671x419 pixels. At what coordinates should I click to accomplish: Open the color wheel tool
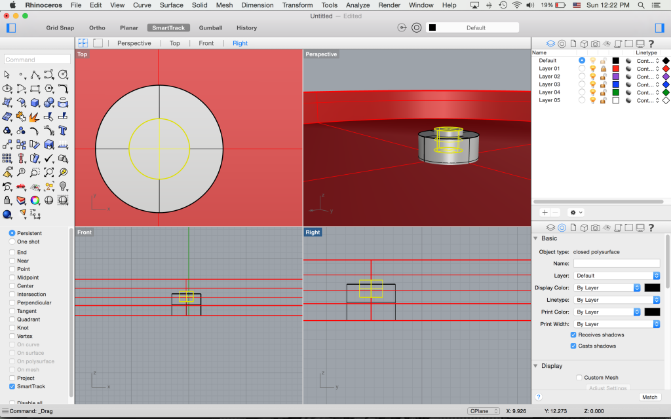[35, 200]
